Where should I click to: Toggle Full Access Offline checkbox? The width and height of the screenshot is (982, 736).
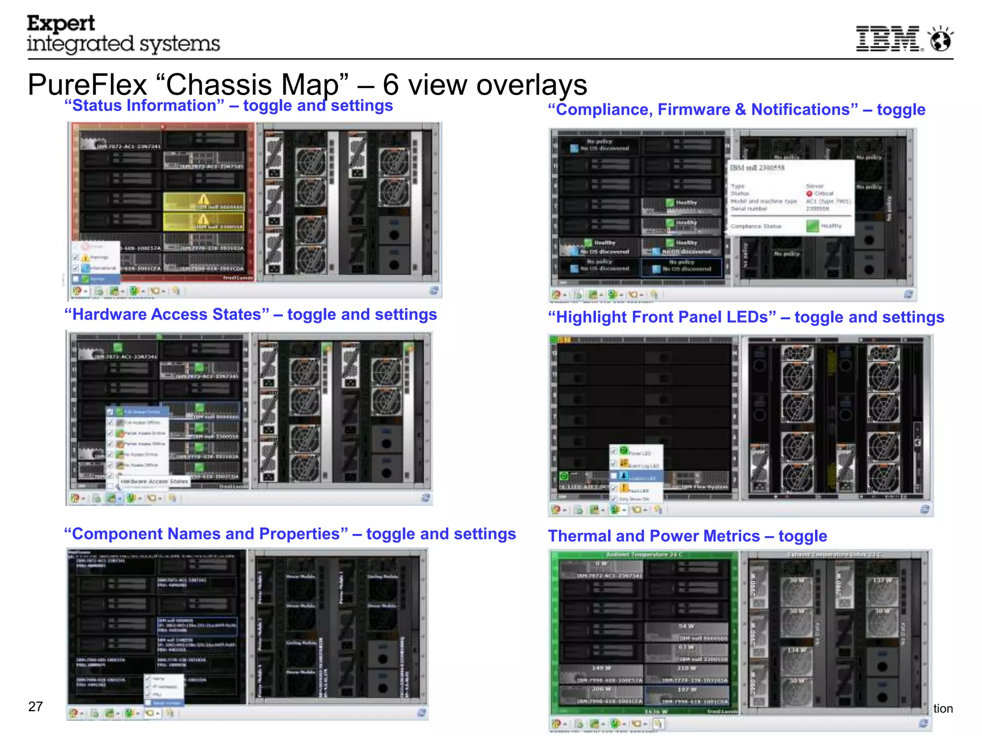pyautogui.click(x=110, y=423)
